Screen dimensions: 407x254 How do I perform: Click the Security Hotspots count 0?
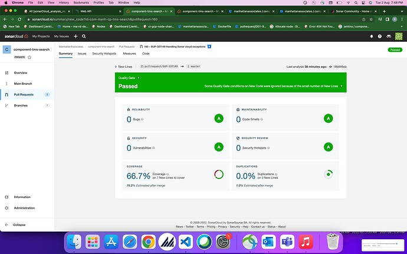(238, 147)
